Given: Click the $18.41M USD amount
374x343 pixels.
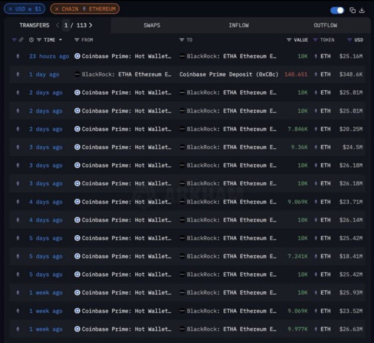Looking at the screenshot, I should click(x=351, y=256).
